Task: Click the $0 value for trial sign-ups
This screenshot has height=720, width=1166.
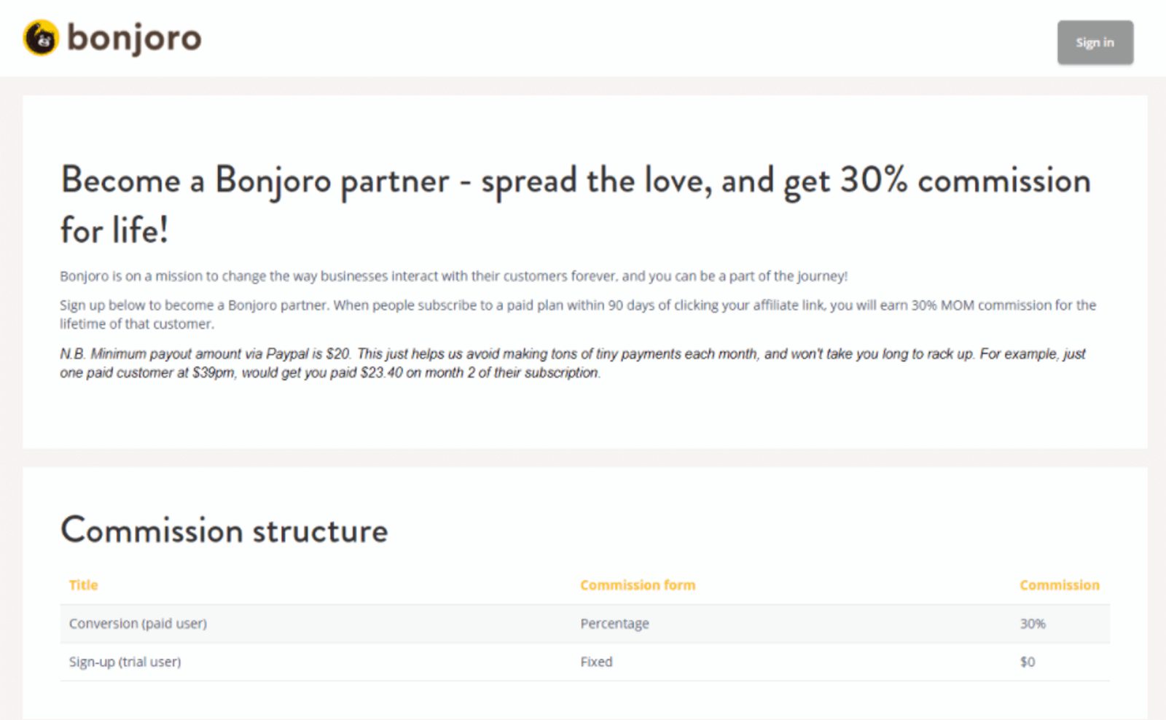Action: pyautogui.click(x=1027, y=662)
